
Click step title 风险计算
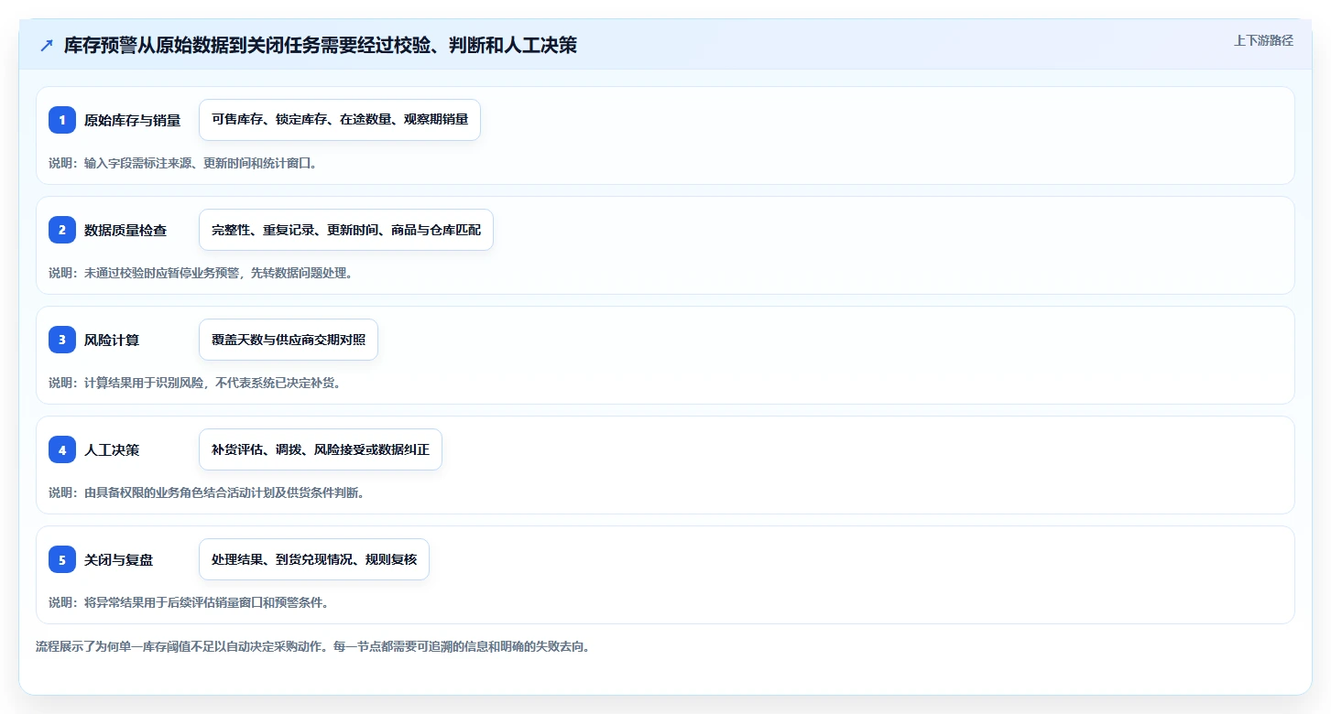112,340
